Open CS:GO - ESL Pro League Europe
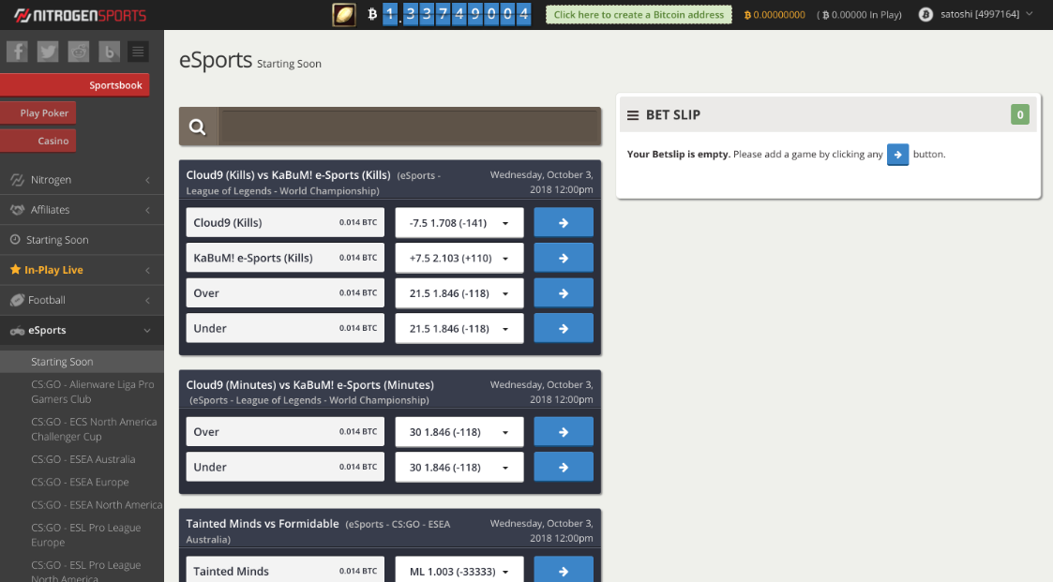Viewport: 1053px width, 582px height. point(86,535)
